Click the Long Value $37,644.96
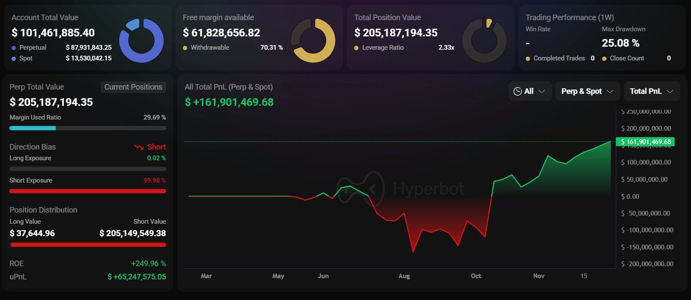 click(32, 233)
